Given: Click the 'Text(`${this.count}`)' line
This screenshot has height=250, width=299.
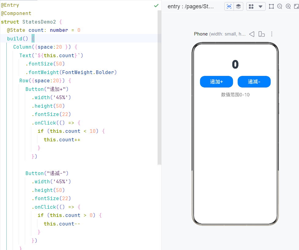Looking at the screenshot, I should 51,55.
